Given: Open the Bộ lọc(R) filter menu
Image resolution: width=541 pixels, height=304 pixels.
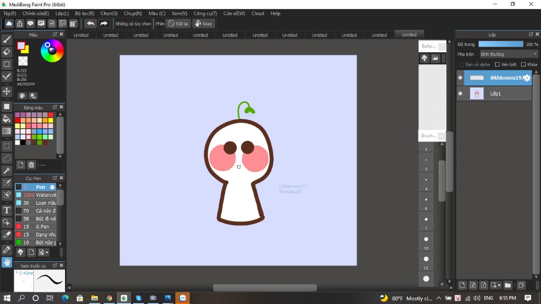Looking at the screenshot, I should pyautogui.click(x=85, y=13).
